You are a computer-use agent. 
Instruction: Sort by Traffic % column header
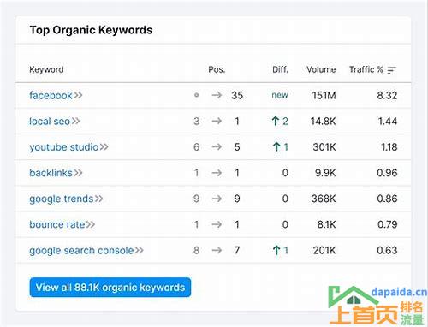[366, 69]
